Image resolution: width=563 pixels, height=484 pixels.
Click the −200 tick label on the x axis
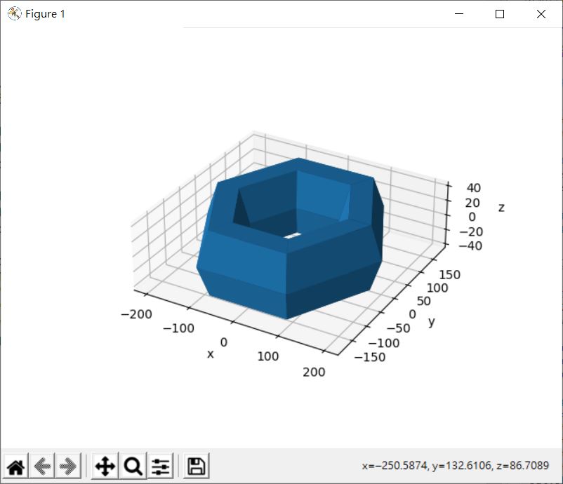point(137,314)
